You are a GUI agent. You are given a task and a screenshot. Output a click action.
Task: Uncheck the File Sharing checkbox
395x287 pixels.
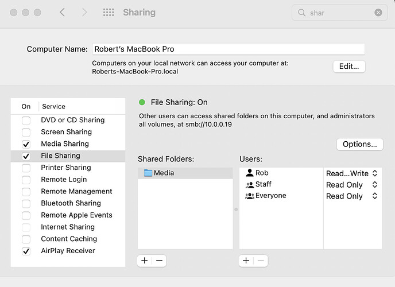click(26, 156)
